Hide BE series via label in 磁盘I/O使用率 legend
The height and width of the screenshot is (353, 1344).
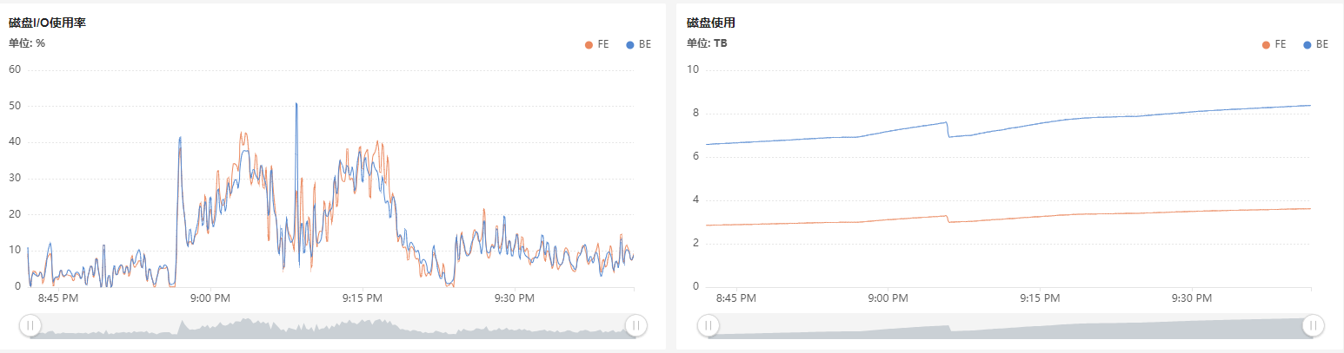coord(644,44)
